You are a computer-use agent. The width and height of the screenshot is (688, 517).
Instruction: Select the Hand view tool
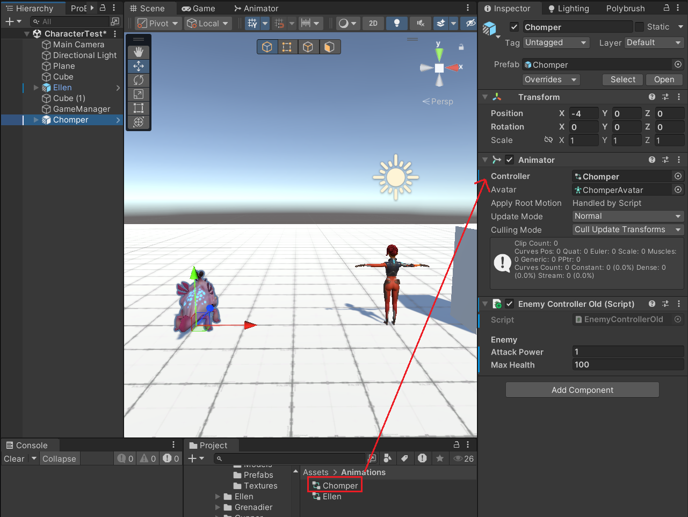click(x=139, y=52)
